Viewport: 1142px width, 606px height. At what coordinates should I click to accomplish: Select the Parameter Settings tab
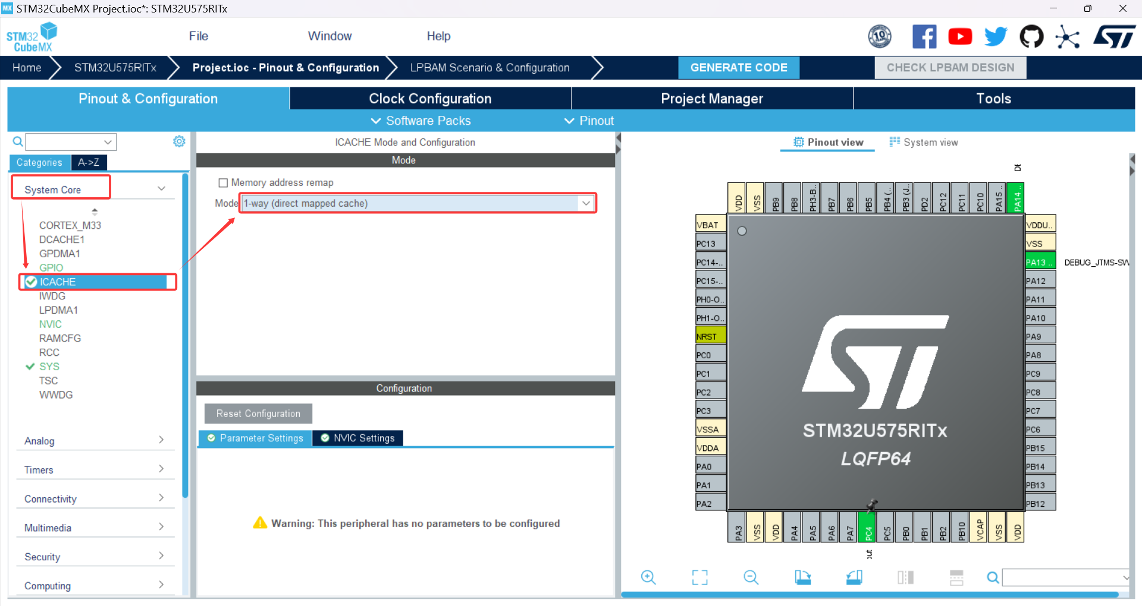(x=255, y=438)
